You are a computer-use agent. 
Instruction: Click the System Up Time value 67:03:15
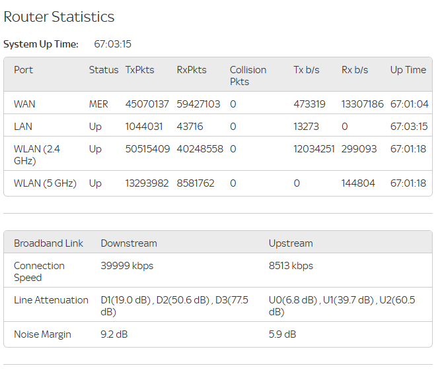[112, 44]
